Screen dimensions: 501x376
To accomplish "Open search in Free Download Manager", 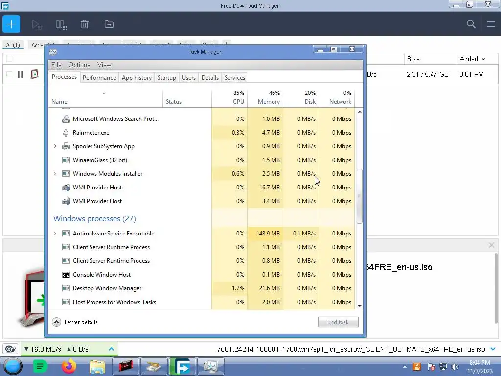I will click(471, 24).
